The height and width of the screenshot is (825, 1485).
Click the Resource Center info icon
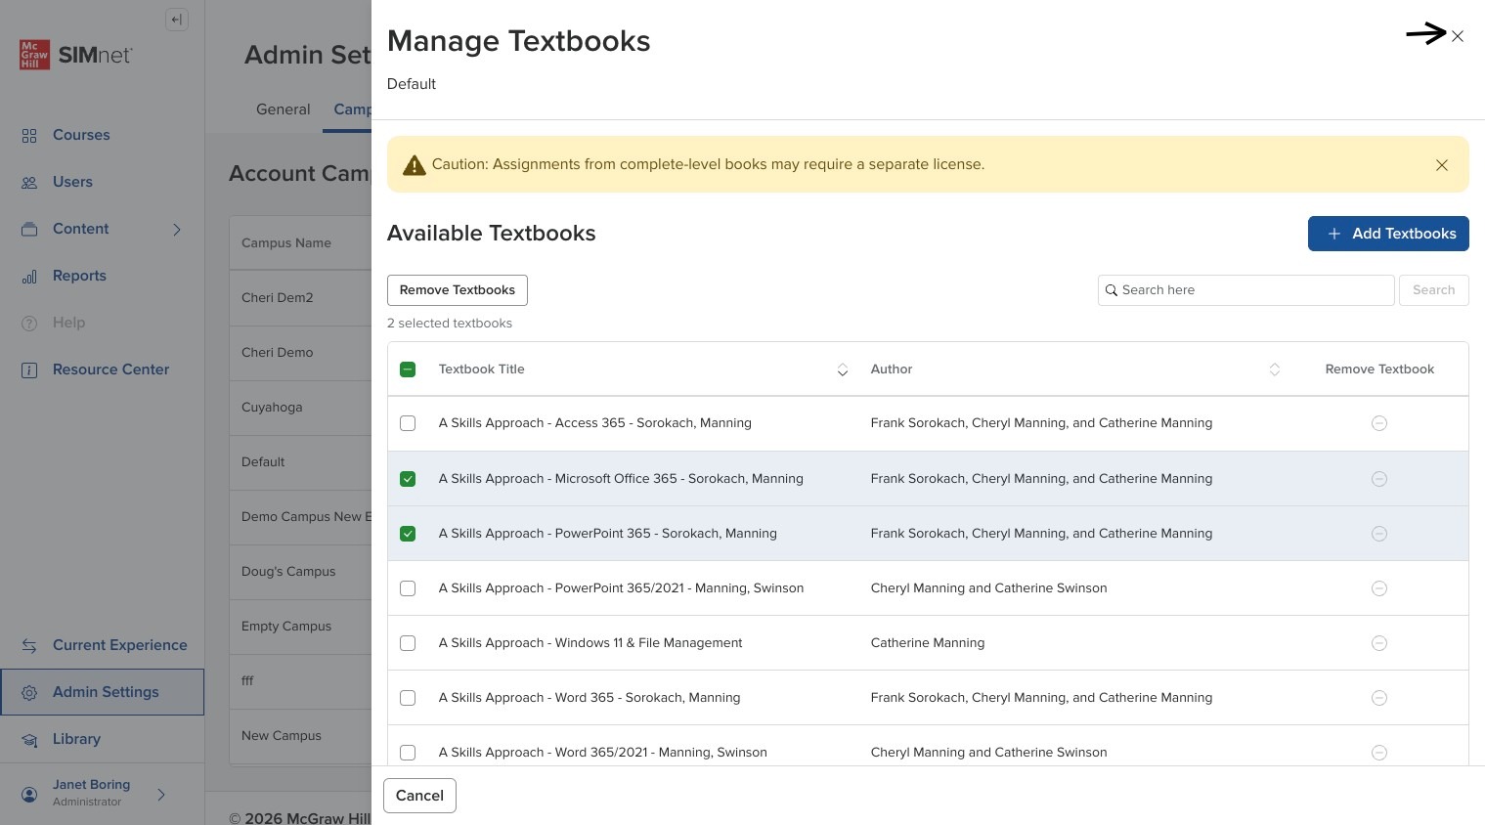coord(29,370)
